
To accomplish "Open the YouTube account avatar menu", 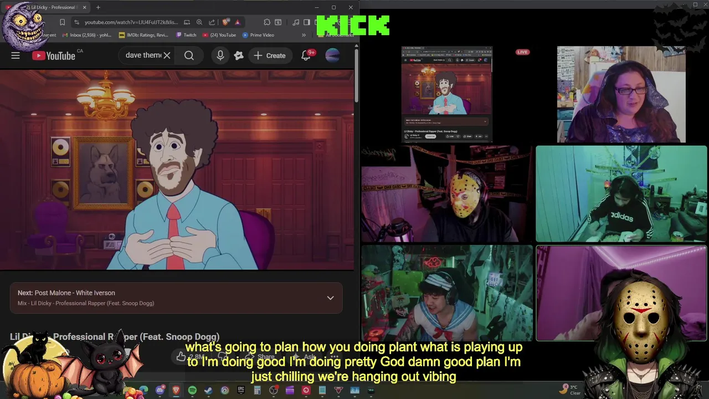I will [332, 55].
